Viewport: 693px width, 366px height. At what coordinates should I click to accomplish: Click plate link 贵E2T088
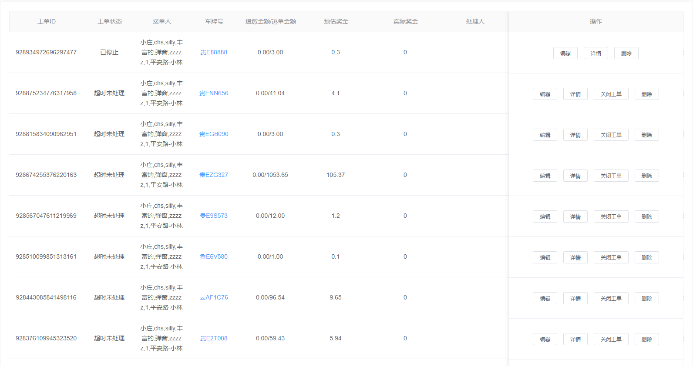click(213, 338)
